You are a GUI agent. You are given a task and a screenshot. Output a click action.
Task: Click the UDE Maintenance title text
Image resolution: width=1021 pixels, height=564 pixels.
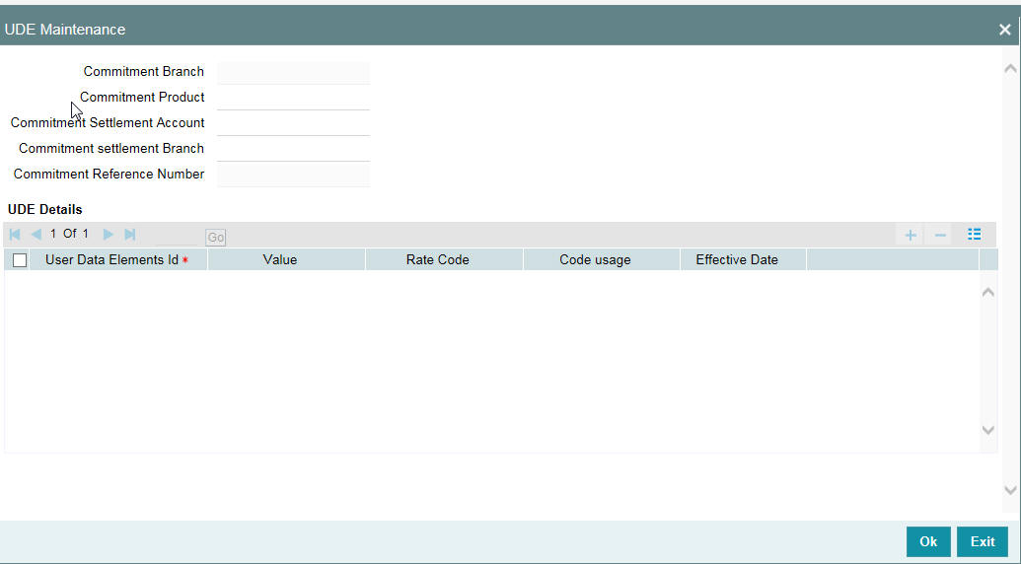click(65, 30)
